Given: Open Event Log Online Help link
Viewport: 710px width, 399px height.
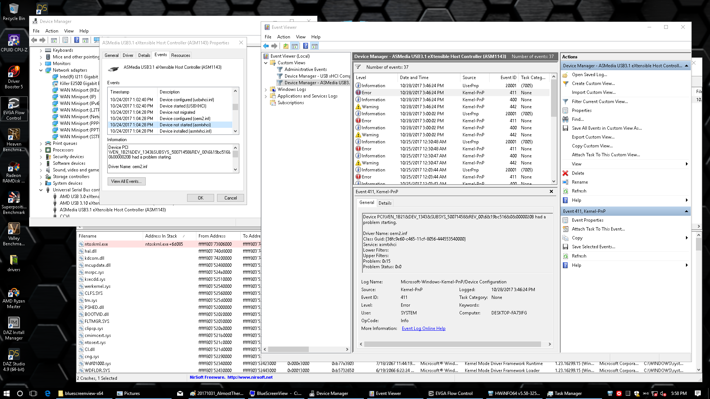Looking at the screenshot, I should click(423, 328).
